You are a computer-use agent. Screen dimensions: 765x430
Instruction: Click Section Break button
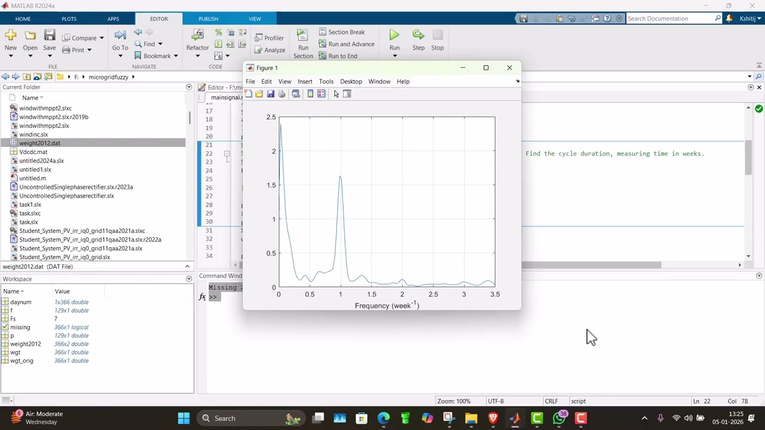click(341, 32)
